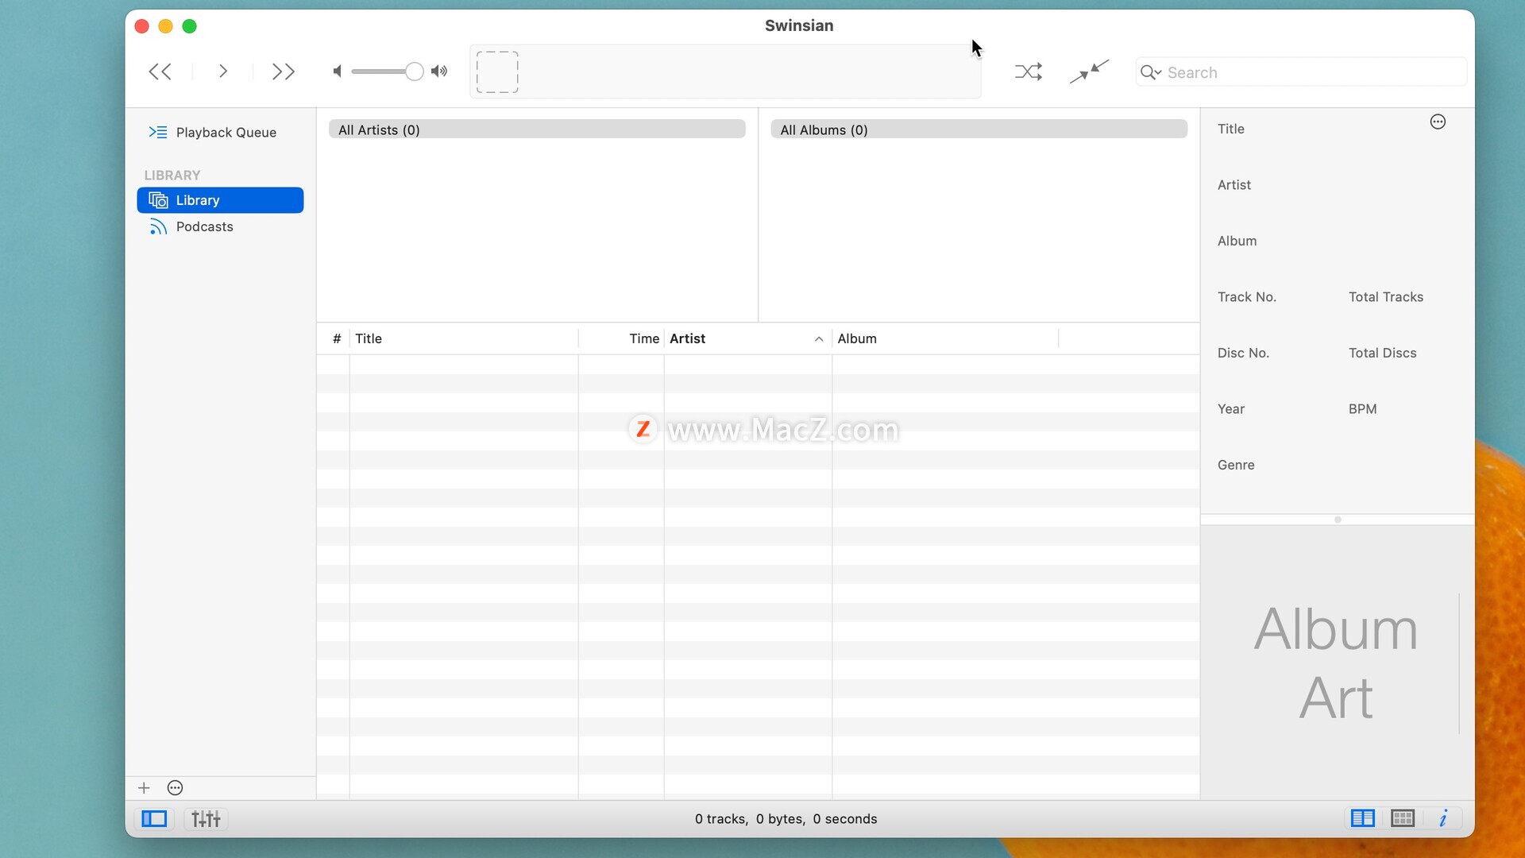Viewport: 1525px width, 858px height.
Task: Sort tracks by Artist column
Action: coord(748,338)
